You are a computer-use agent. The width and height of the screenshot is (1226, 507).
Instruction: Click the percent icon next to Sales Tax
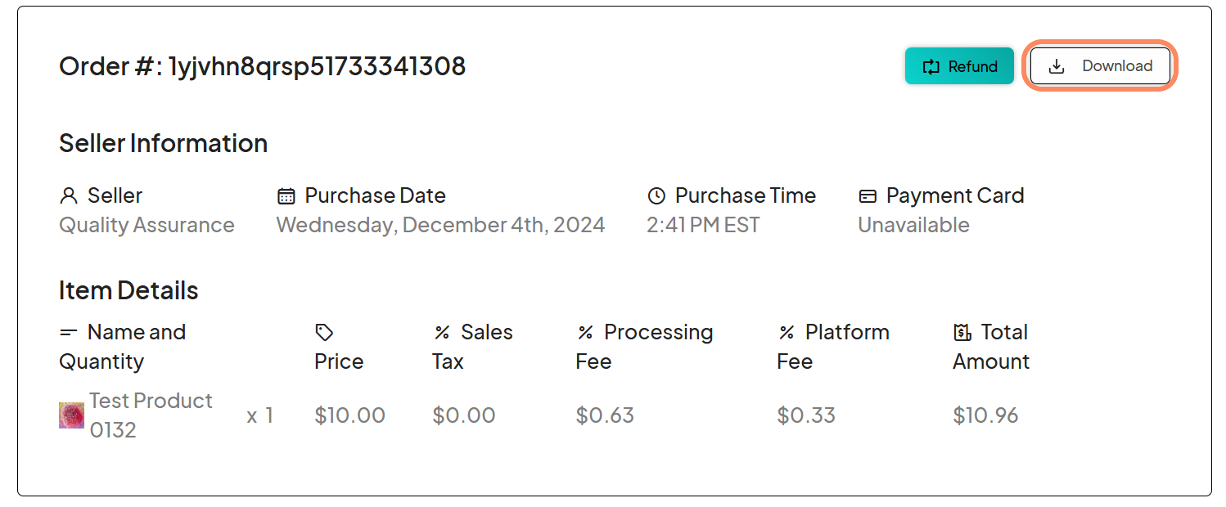pyautogui.click(x=442, y=332)
